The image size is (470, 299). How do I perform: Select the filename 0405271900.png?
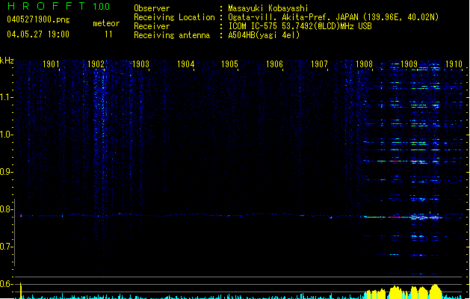pyautogui.click(x=38, y=19)
